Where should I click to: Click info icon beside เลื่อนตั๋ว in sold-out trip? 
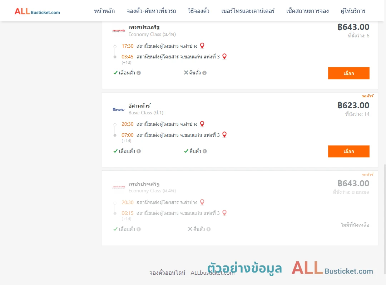pos(139,229)
